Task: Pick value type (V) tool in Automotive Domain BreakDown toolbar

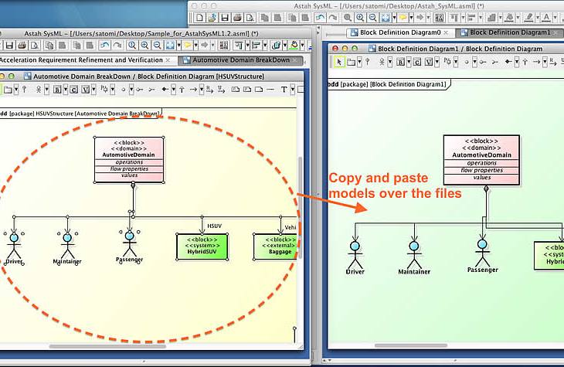Action: (86, 89)
